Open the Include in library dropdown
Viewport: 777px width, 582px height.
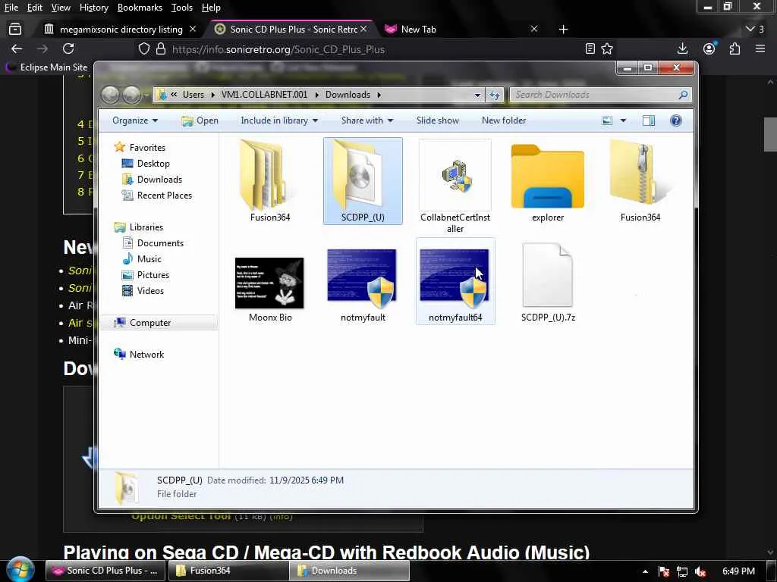coord(279,120)
